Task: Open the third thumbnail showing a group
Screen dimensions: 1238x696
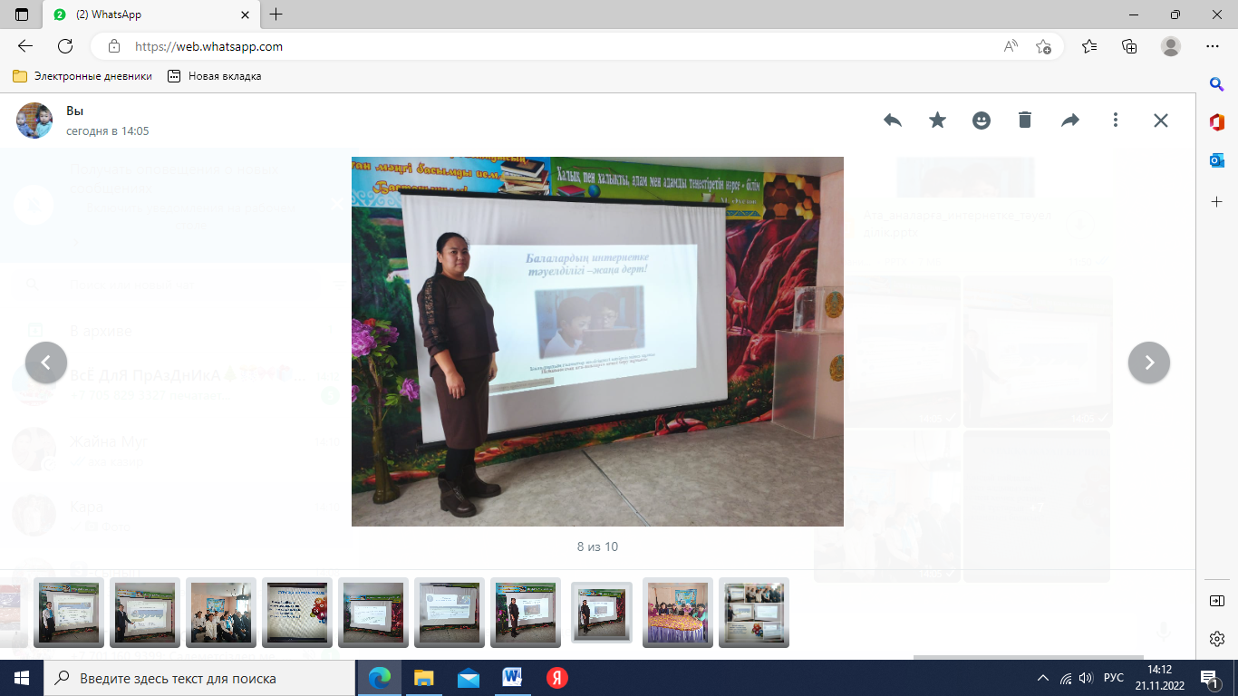Action: click(x=221, y=613)
